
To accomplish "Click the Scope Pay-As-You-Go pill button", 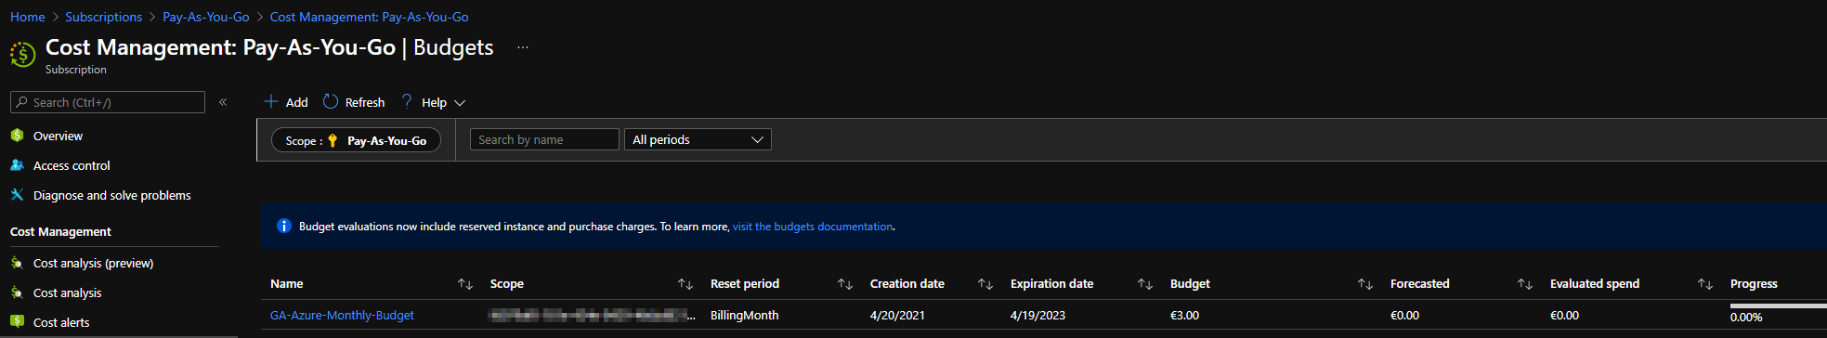I will (356, 140).
